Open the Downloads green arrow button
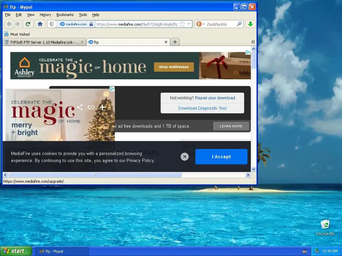The width and height of the screenshot is (342, 256). point(250,24)
